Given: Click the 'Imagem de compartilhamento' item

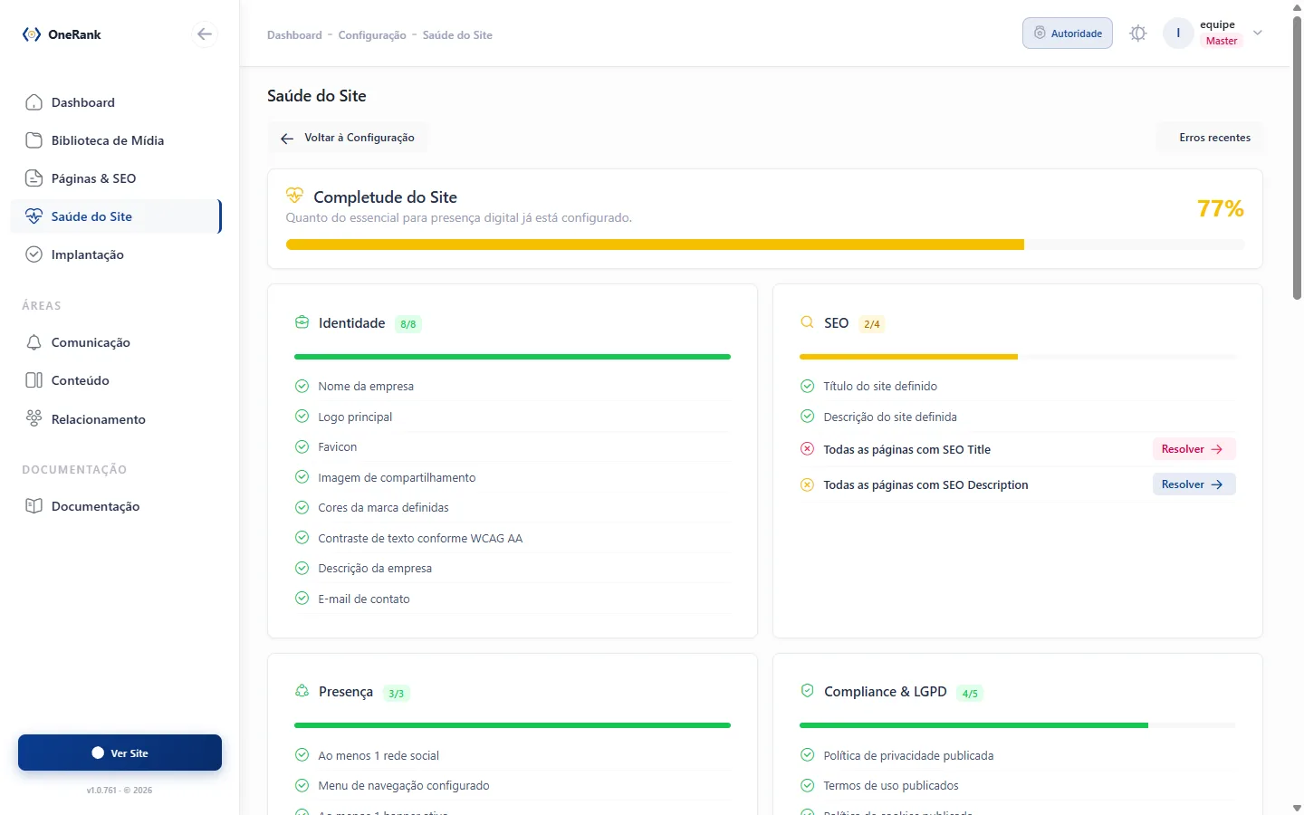Looking at the screenshot, I should tap(513, 477).
